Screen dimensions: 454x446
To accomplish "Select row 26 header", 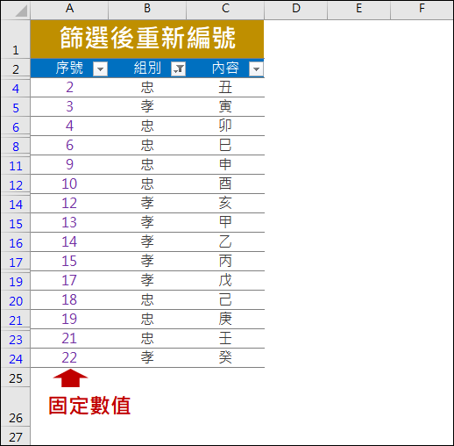I will [16, 406].
